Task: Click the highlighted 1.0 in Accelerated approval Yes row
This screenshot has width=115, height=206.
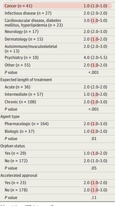Action: (94, 183)
